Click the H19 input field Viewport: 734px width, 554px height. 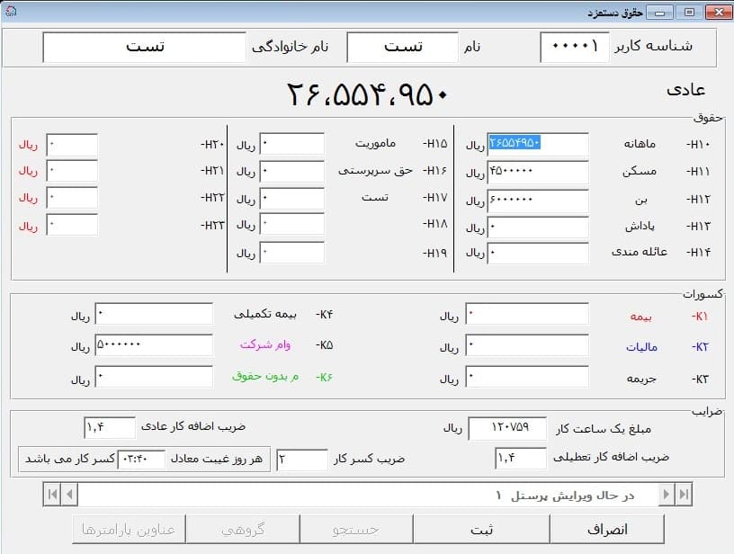click(292, 253)
